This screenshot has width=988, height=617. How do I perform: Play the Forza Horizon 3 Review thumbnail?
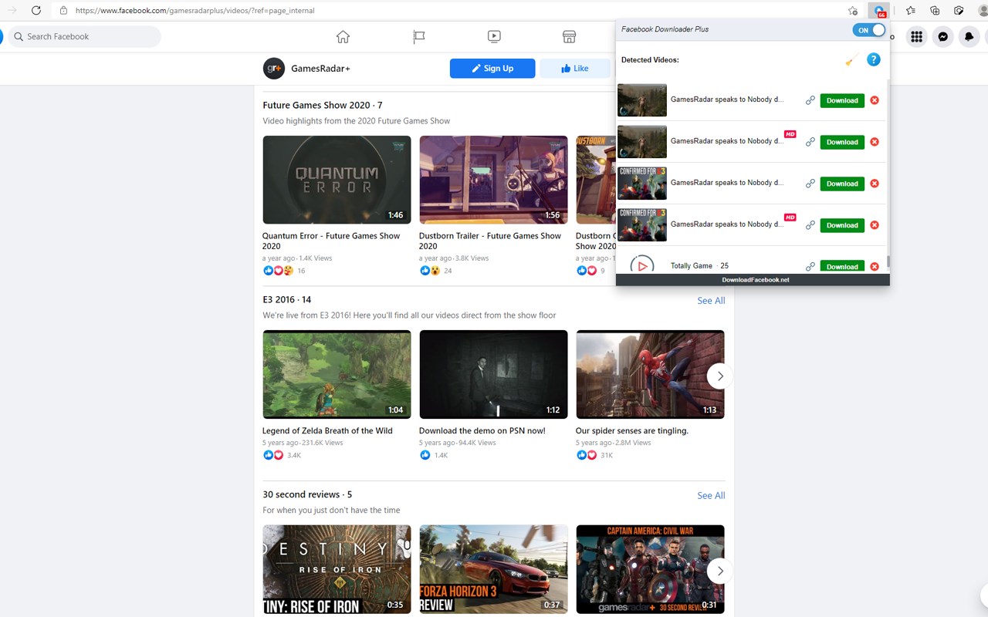[493, 569]
